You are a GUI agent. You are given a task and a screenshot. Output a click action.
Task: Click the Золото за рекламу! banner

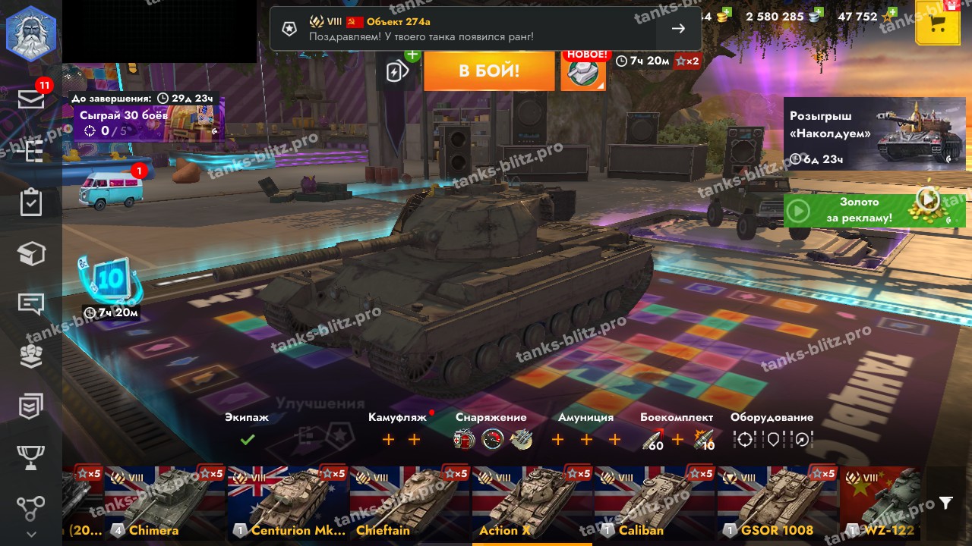pos(875,210)
